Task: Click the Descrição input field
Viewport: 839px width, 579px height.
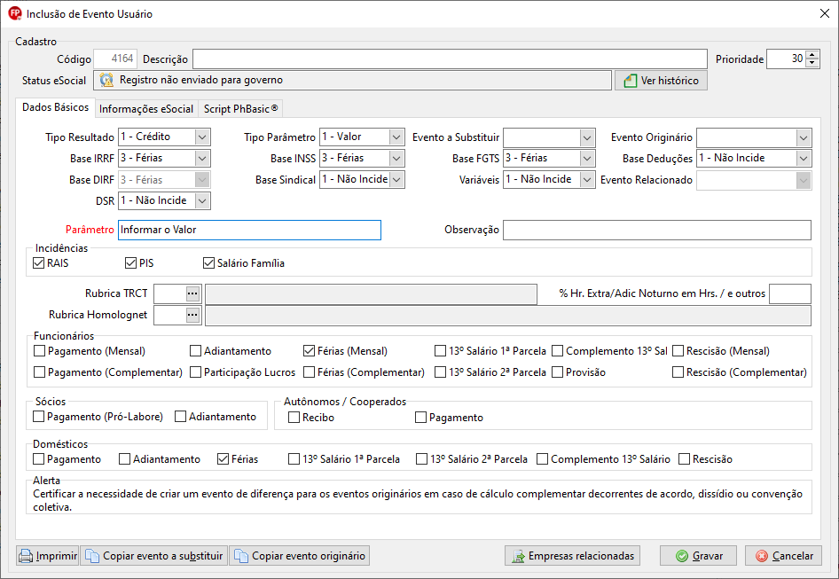Action: click(450, 59)
